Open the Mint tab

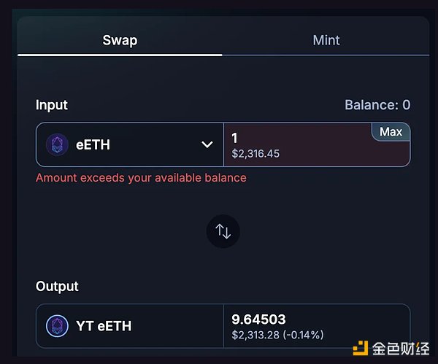[326, 39]
